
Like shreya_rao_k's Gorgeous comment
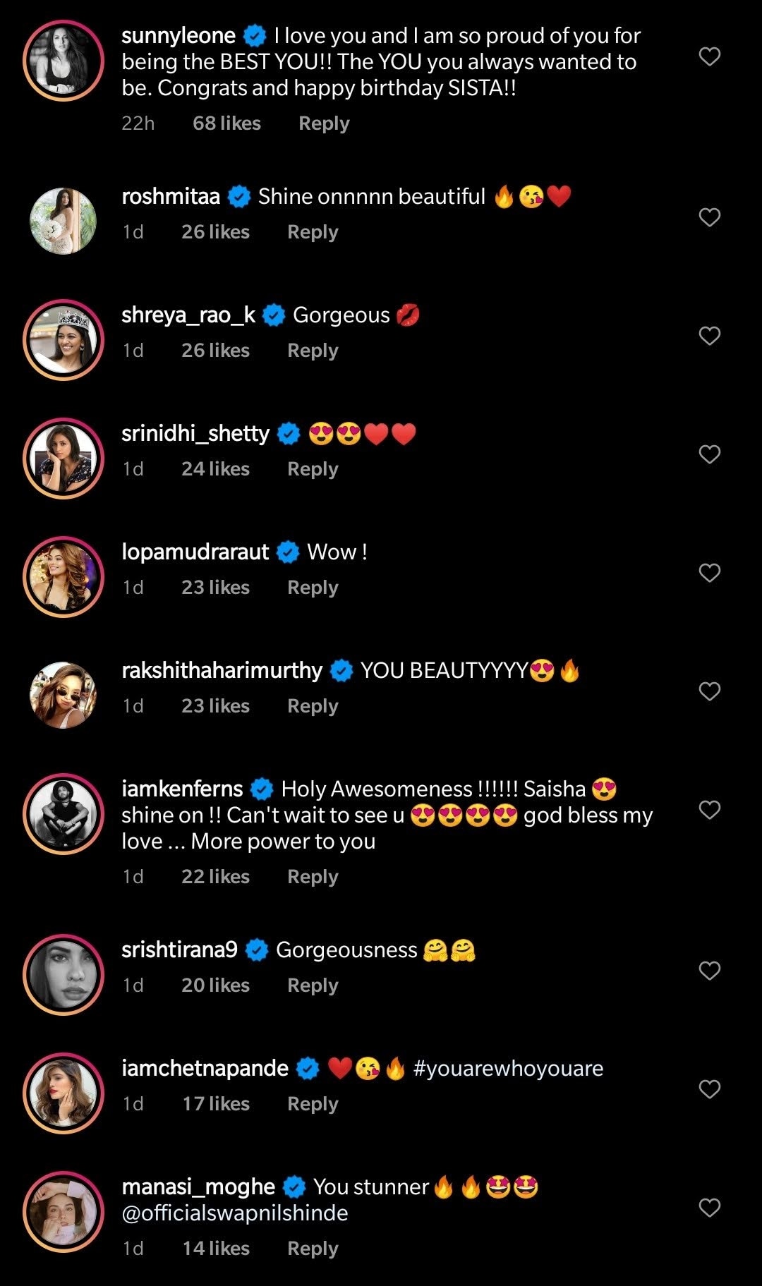[709, 336]
